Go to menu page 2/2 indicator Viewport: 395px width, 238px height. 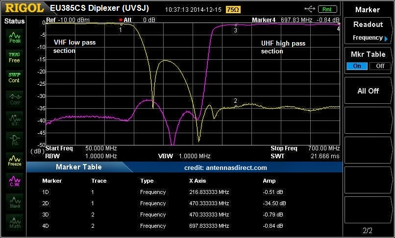[x=368, y=230]
